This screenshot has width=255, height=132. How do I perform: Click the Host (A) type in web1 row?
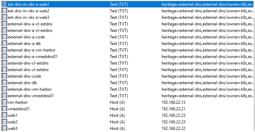[x=117, y=116]
